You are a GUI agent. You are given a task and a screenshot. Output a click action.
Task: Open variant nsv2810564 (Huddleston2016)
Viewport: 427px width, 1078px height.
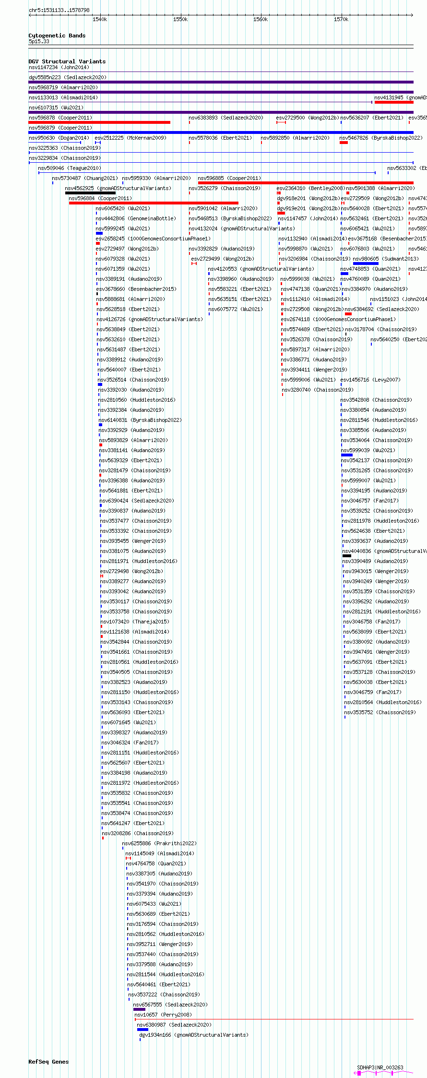(383, 702)
